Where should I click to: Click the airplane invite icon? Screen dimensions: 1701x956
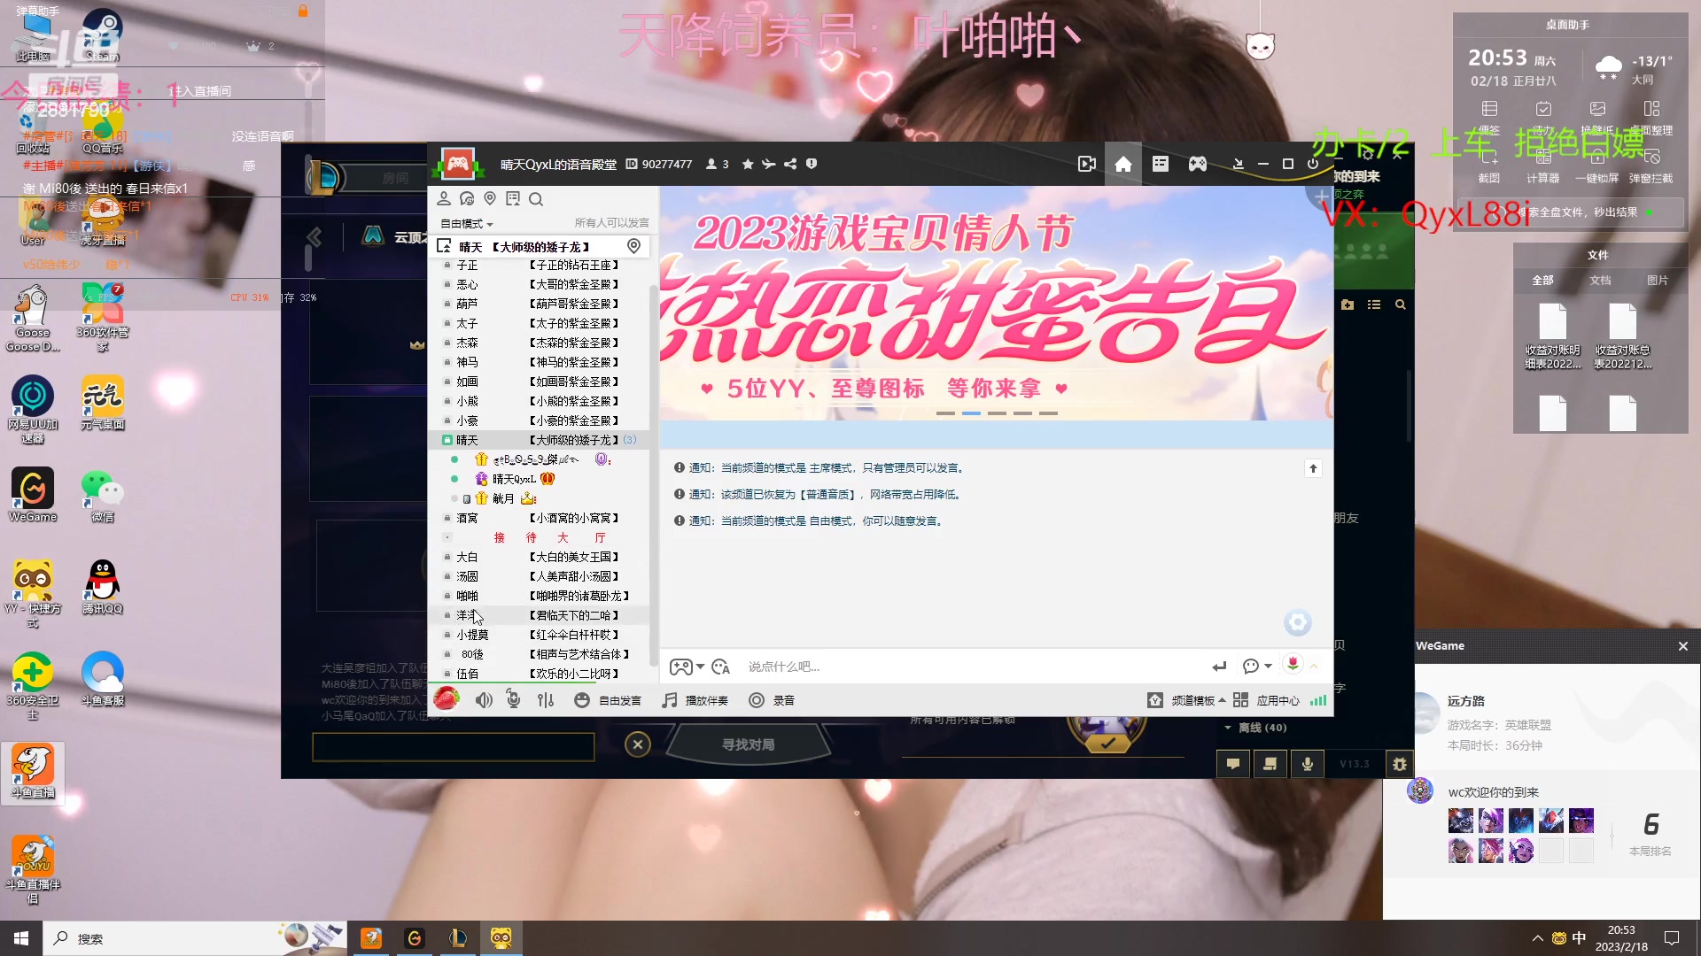tap(769, 165)
